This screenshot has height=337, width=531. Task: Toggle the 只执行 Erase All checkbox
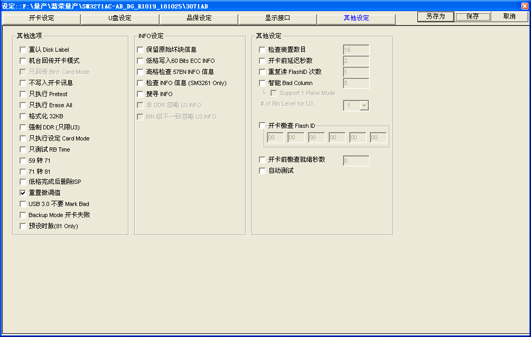(x=23, y=105)
